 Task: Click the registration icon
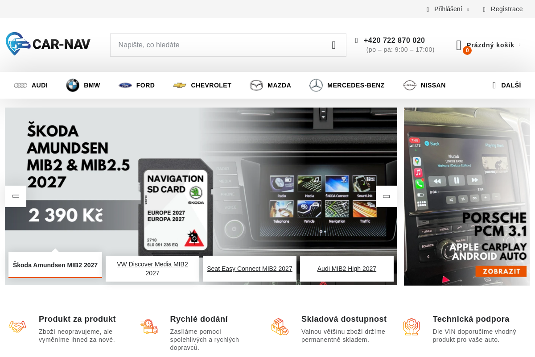point(485,9)
